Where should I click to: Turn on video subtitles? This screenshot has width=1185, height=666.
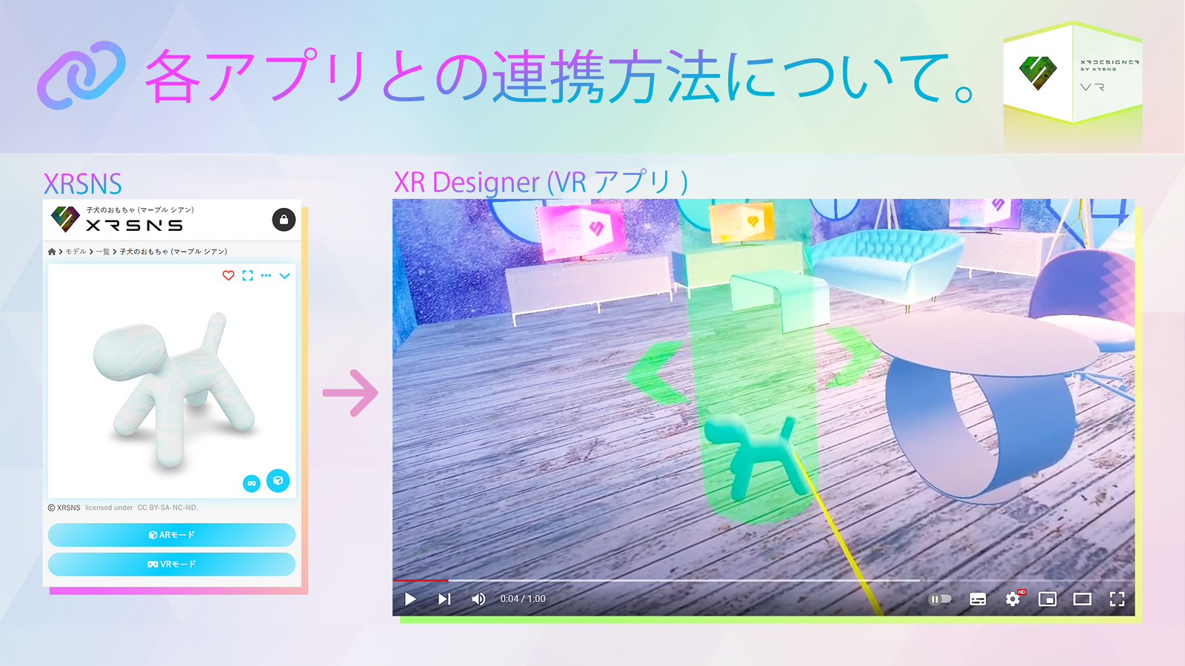coord(978,599)
